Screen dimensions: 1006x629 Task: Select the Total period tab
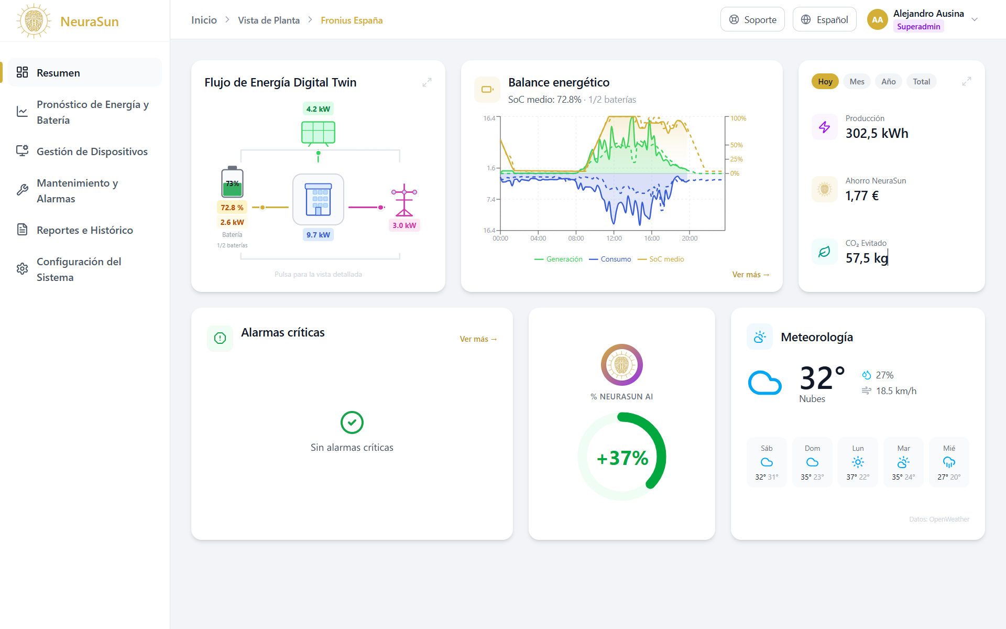point(921,81)
